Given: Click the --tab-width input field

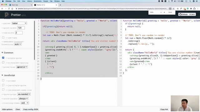Looking at the screenshot, I should (19, 33).
